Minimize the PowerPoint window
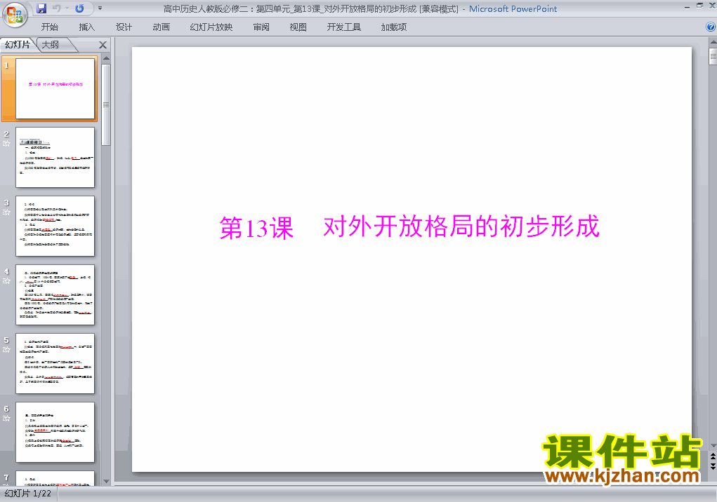This screenshot has width=717, height=502. (687, 7)
